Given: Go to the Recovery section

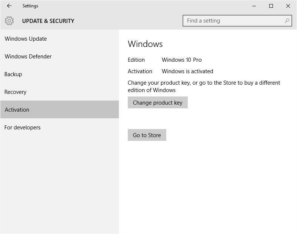Looking at the screenshot, I should [x=15, y=92].
